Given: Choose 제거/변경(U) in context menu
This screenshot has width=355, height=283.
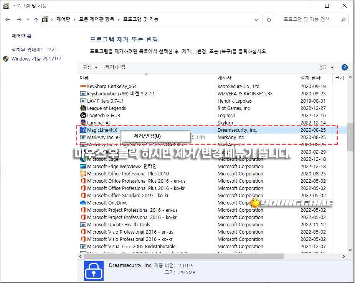Looking at the screenshot, I should pos(155,136).
